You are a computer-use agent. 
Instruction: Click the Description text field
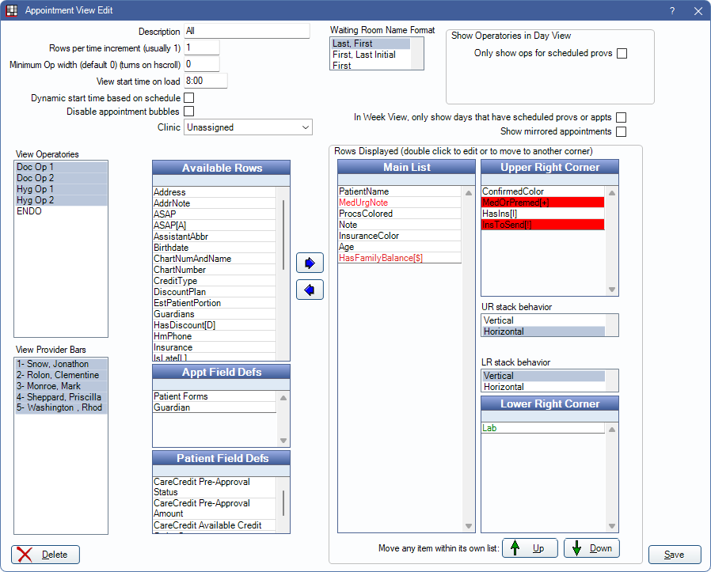pyautogui.click(x=246, y=31)
